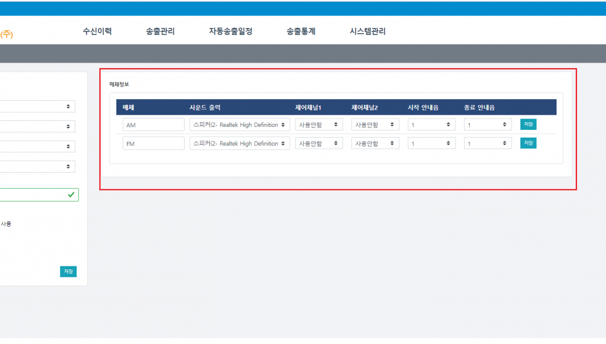Save the AM row with 저장
Image resolution: width=606 pixels, height=344 pixels.
(528, 125)
